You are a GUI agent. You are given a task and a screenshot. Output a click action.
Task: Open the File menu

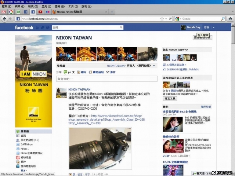[x=7, y=7]
